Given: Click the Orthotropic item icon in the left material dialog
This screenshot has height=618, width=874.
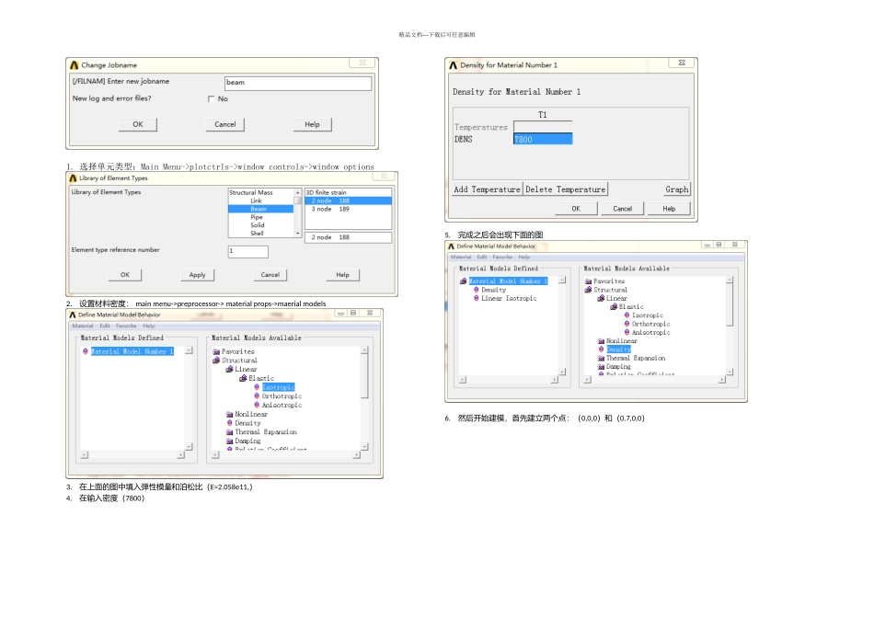Looking at the screenshot, I should (257, 396).
